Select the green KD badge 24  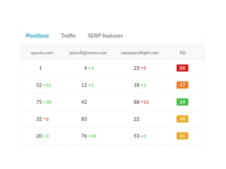click(182, 102)
